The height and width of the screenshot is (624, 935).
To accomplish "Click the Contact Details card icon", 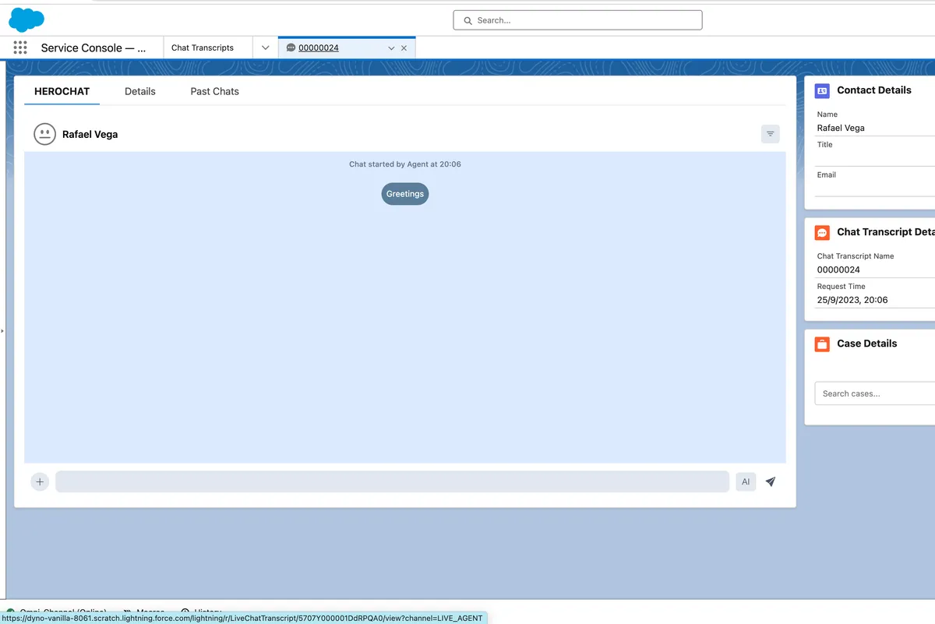I will 822,91.
